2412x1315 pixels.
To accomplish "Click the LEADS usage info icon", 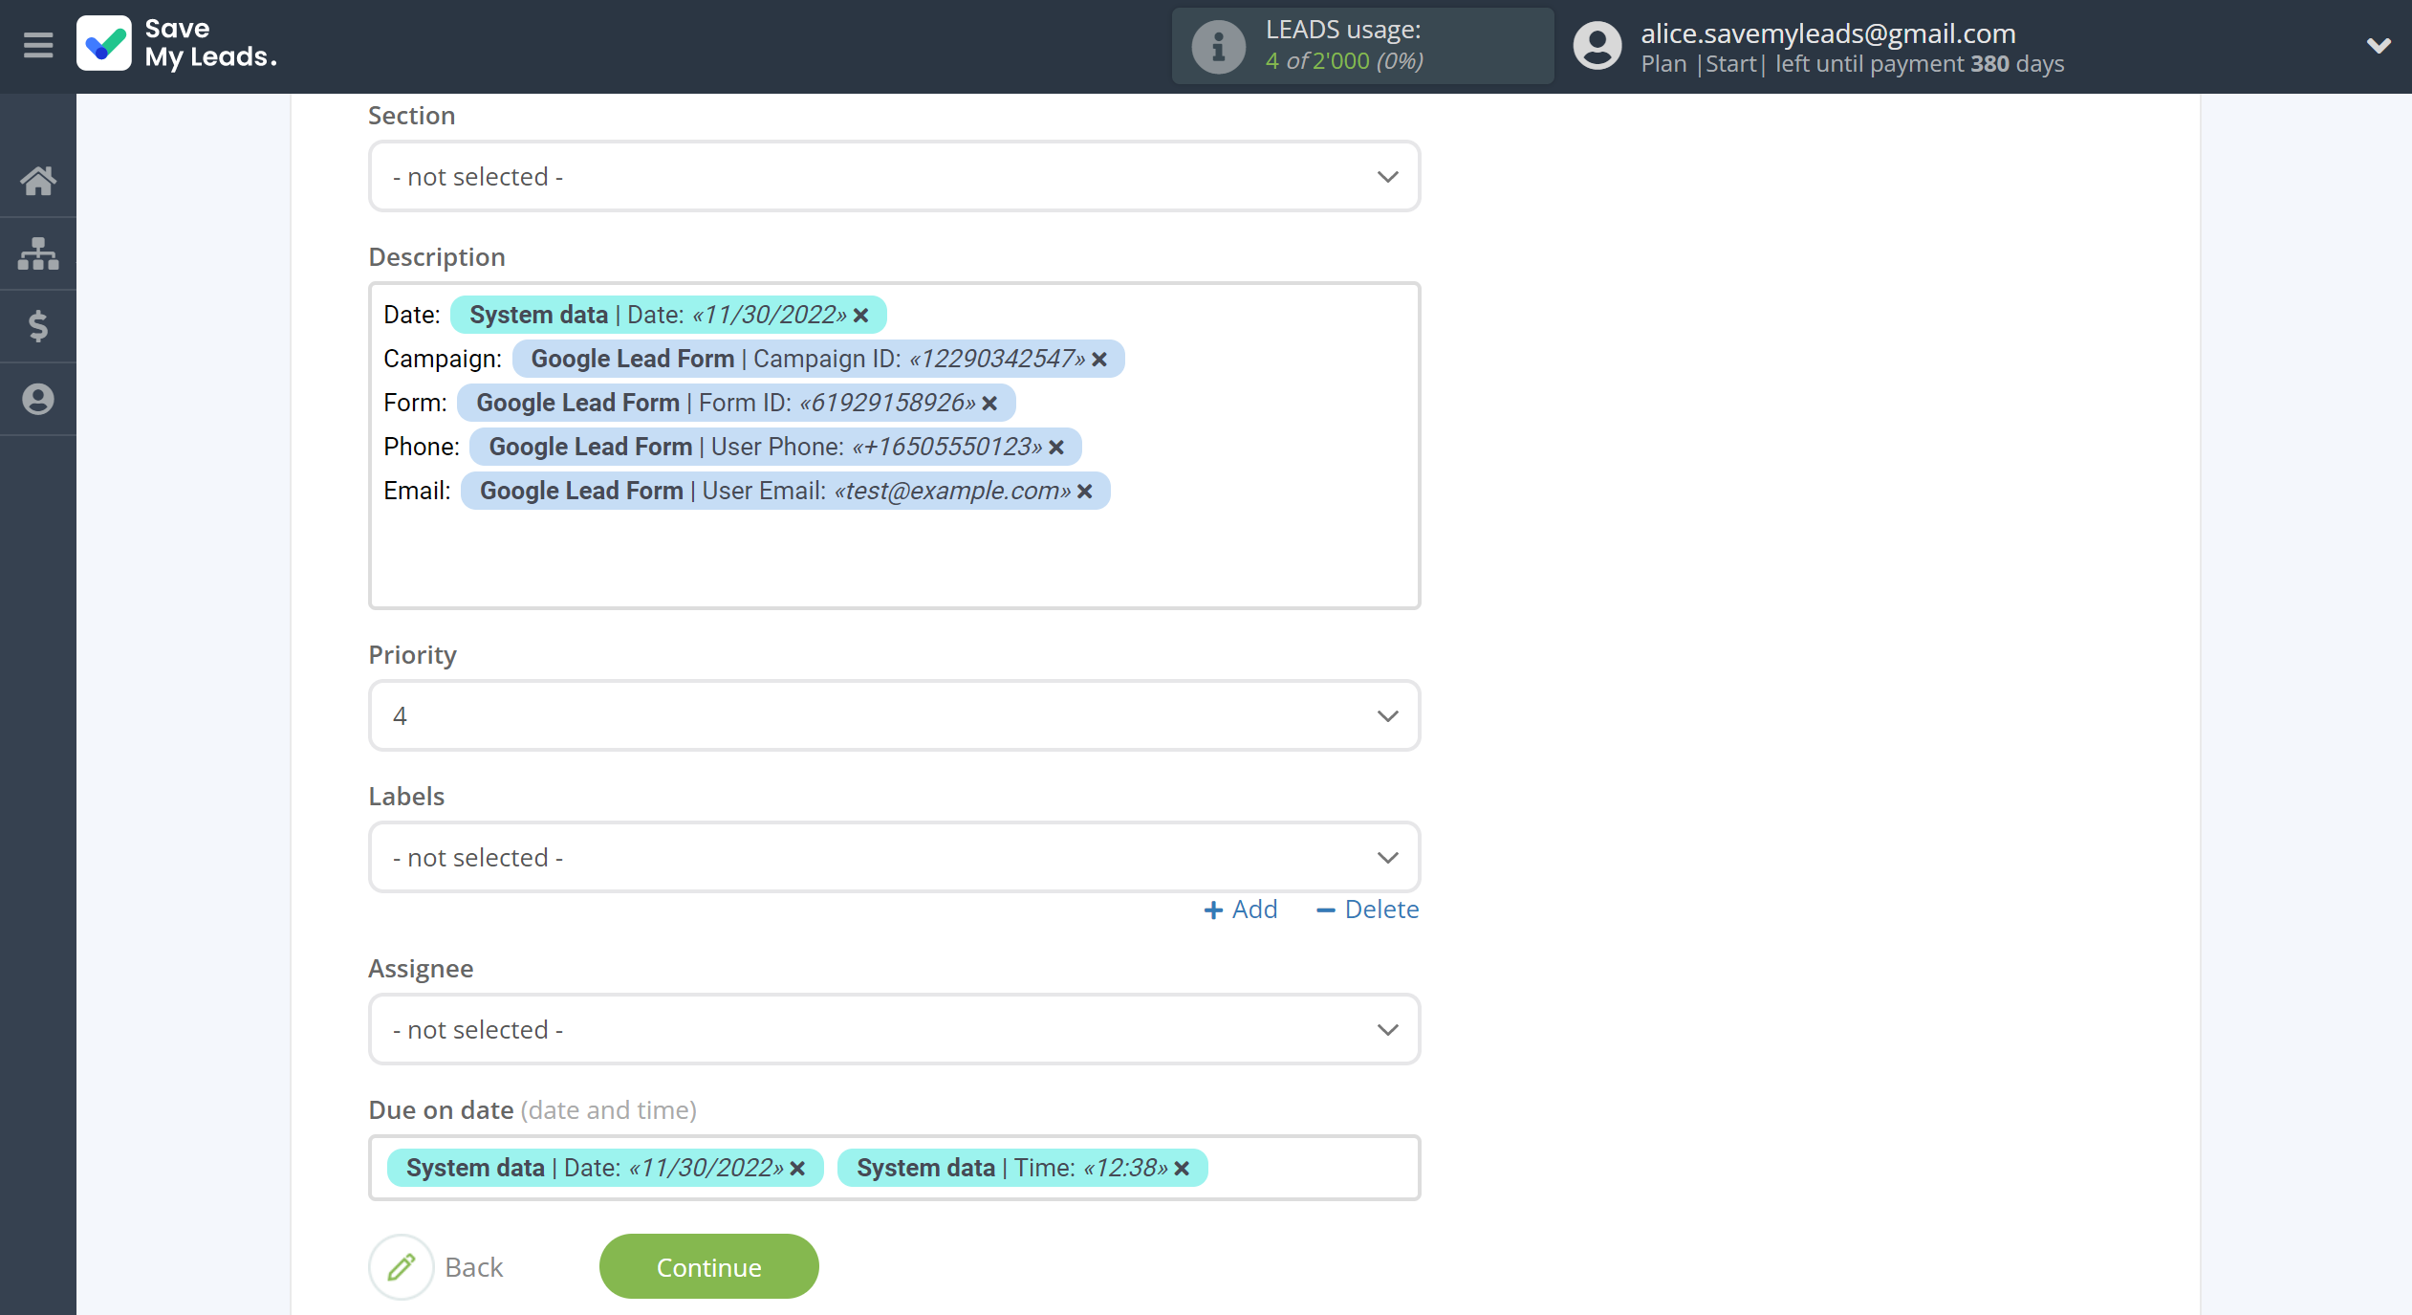I will point(1212,47).
